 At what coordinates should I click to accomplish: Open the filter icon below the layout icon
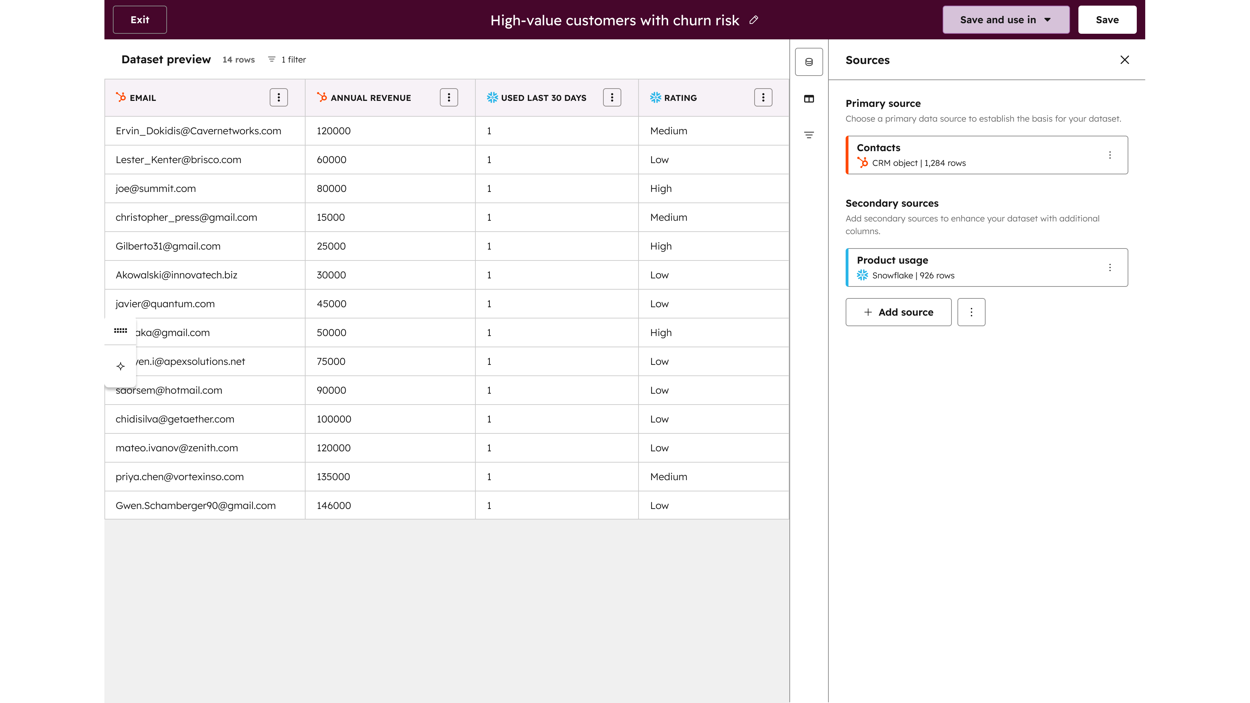pos(809,135)
